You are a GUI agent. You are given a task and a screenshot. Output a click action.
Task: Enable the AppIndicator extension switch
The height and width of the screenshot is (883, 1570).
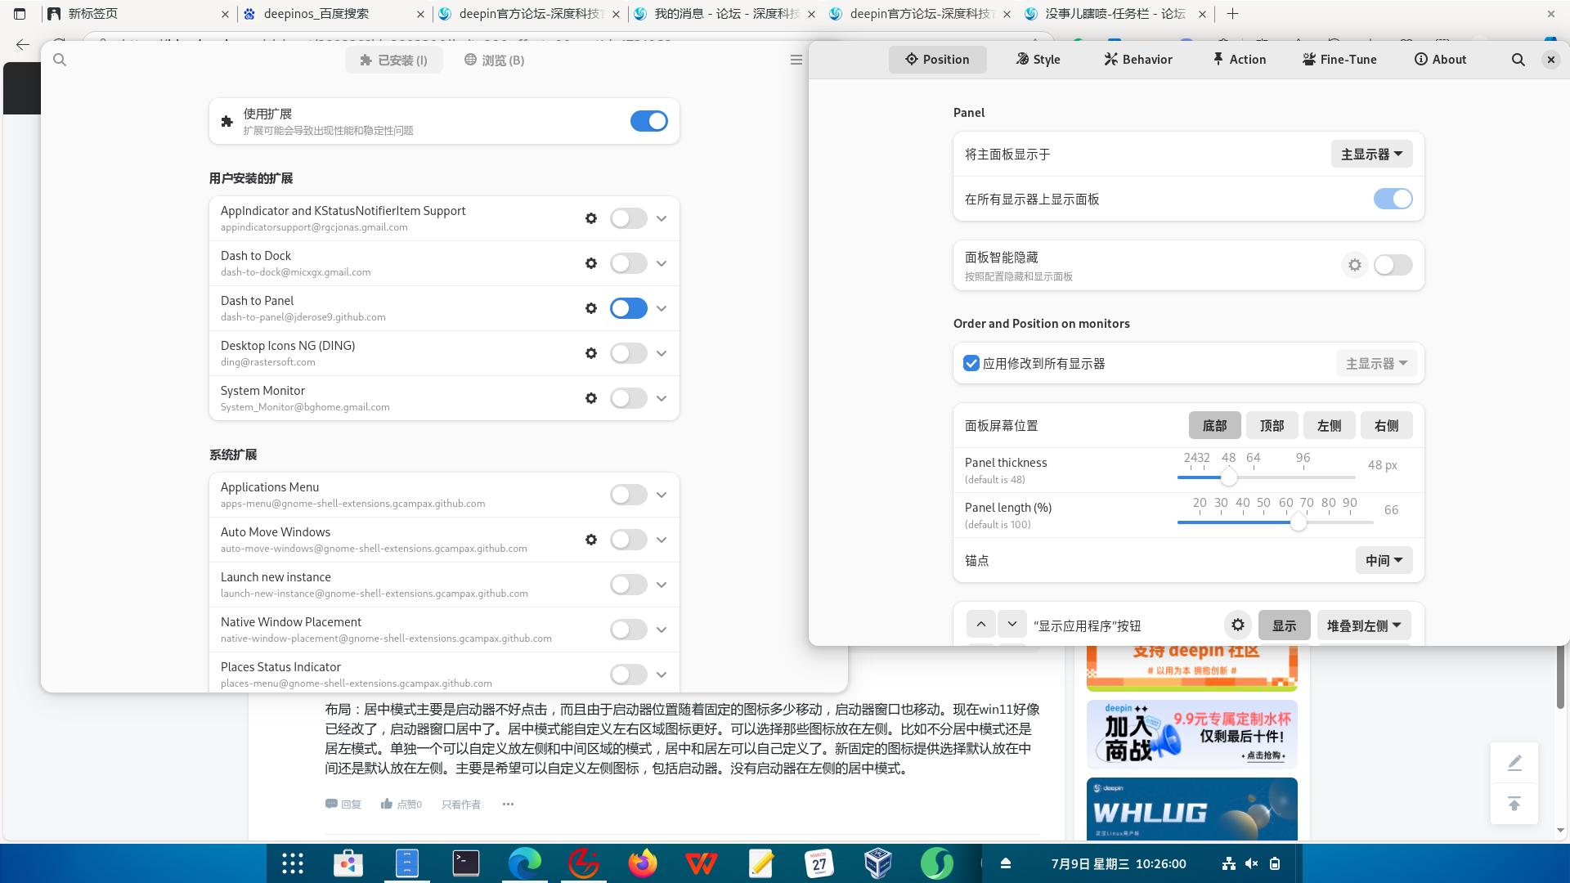click(x=629, y=218)
